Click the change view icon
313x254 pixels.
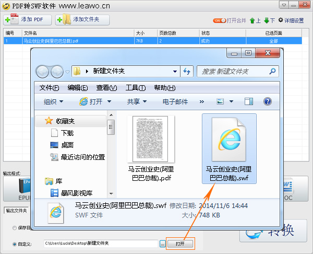(x=220, y=101)
